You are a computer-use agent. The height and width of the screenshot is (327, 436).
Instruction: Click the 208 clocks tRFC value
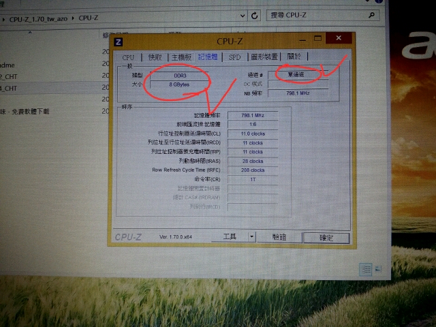(x=253, y=170)
